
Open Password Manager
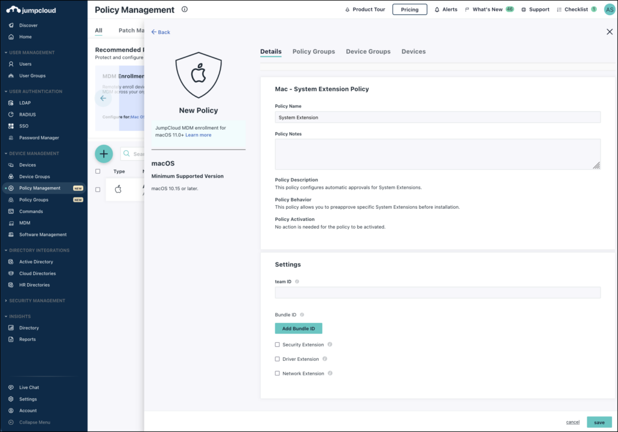39,138
